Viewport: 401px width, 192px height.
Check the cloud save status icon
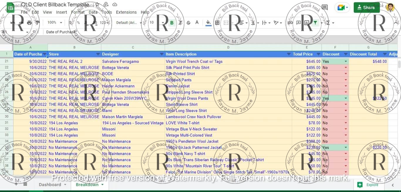(x=115, y=5)
